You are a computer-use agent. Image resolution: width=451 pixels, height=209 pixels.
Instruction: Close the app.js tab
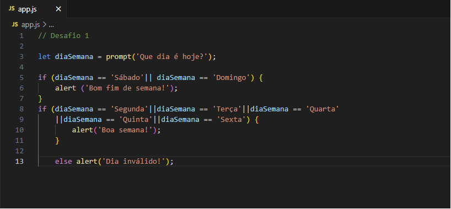pyautogui.click(x=58, y=9)
